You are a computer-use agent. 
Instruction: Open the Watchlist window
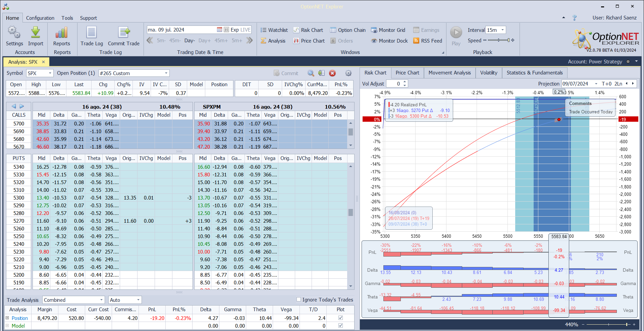[x=274, y=30]
